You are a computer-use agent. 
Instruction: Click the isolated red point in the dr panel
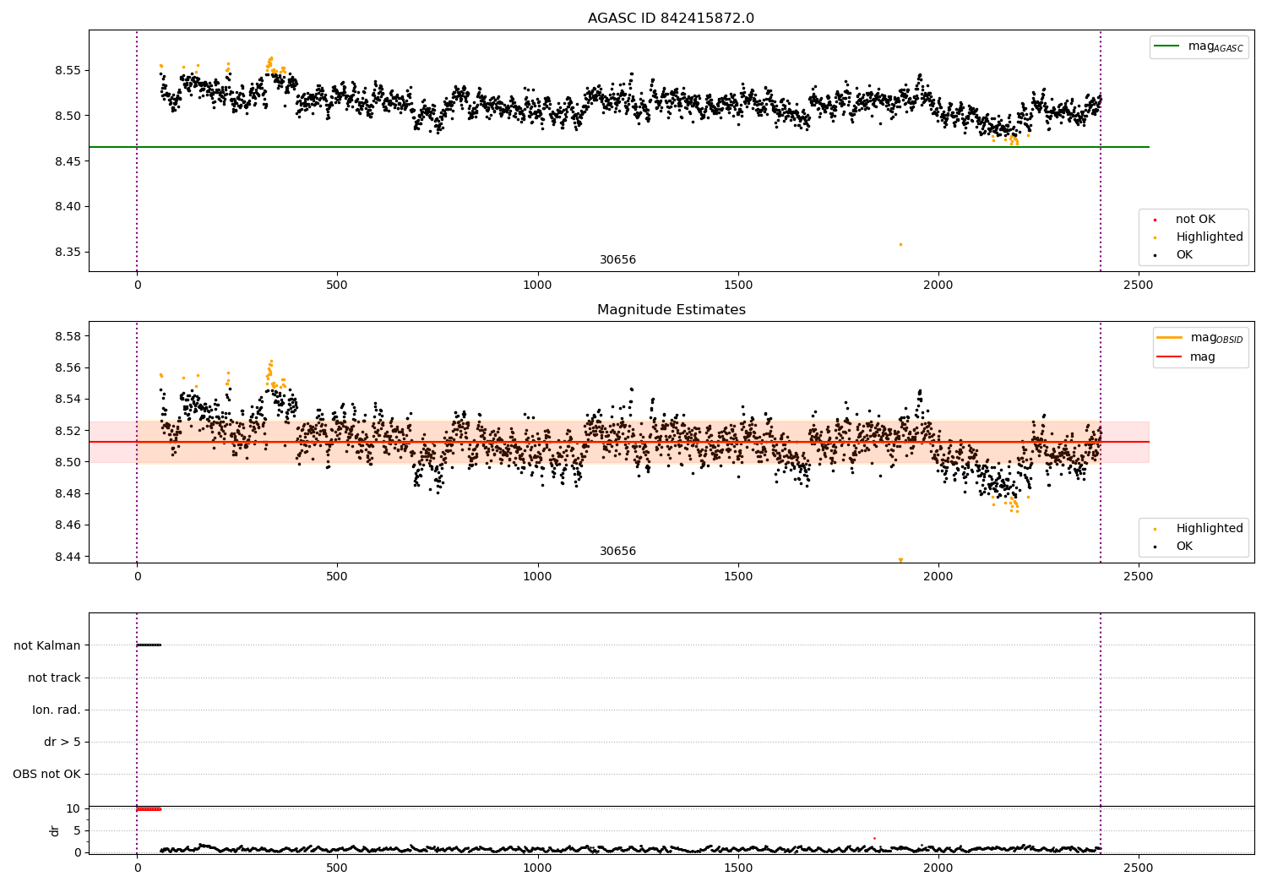874,838
